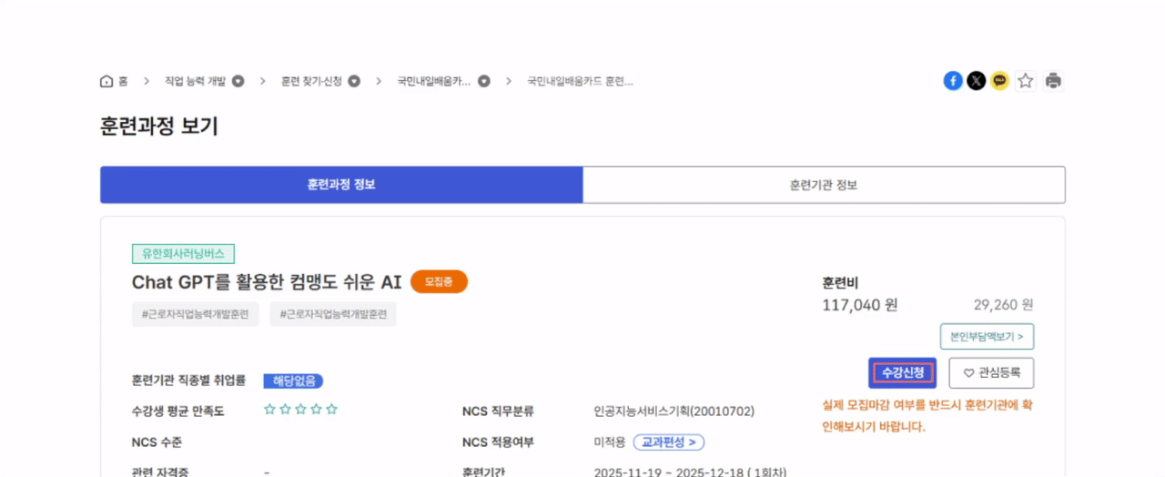This screenshot has width=1165, height=477.
Task: Expand the 직업 능력 개발 breadcrumb dropdown
Action: point(238,81)
